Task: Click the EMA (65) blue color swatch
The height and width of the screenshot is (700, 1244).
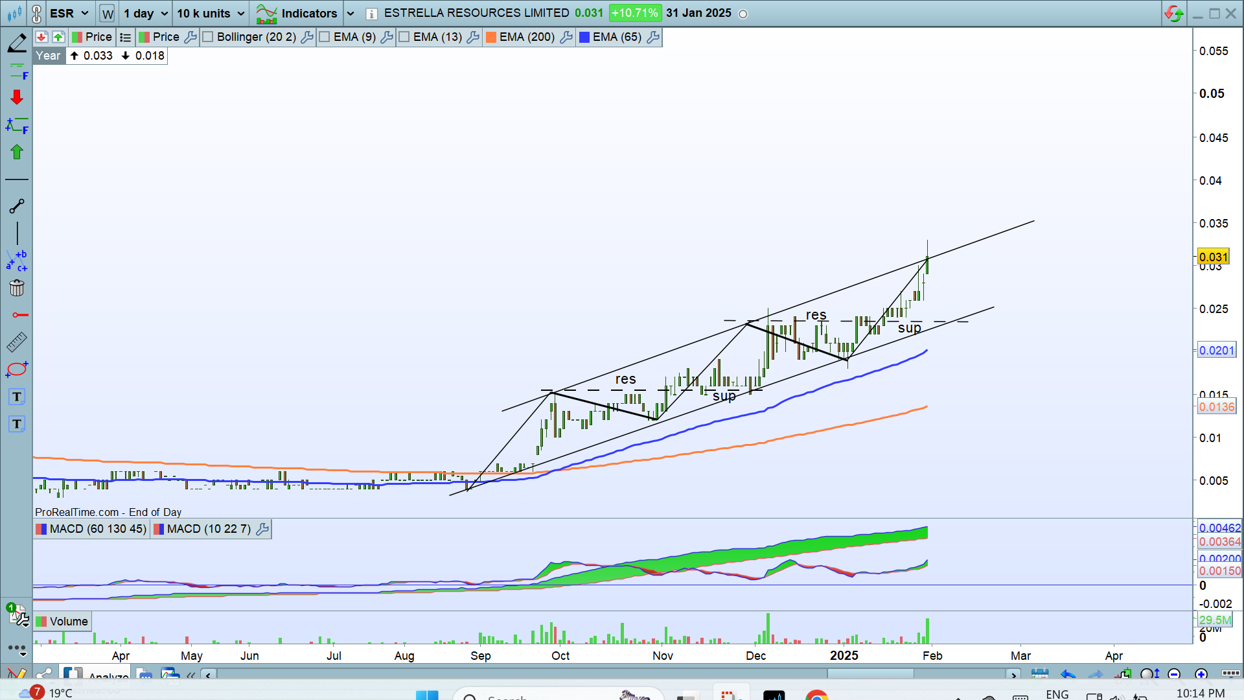Action: 584,37
